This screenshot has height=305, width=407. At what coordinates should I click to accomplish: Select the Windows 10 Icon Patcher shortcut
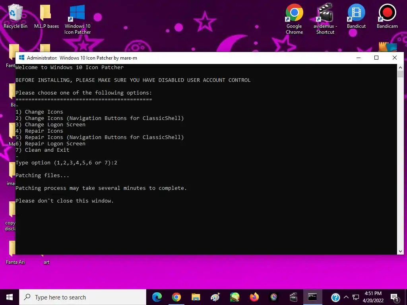pyautogui.click(x=78, y=19)
